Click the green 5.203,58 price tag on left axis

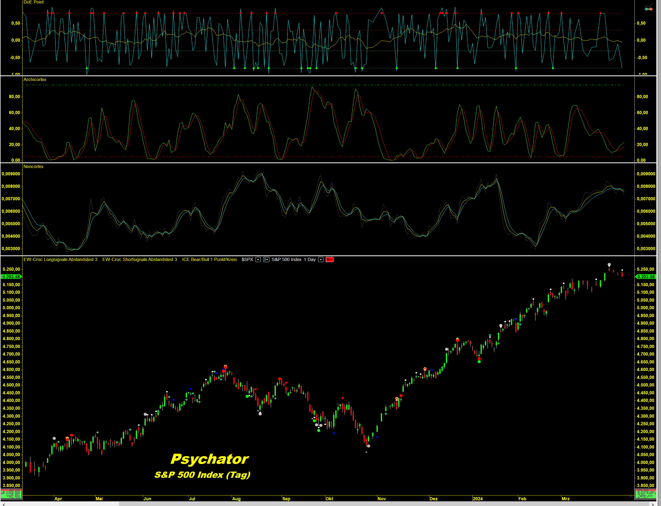11,277
